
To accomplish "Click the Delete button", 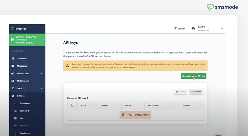I will [180, 92].
